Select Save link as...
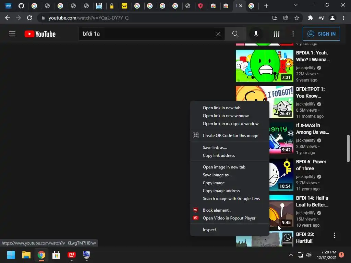 [229, 148]
